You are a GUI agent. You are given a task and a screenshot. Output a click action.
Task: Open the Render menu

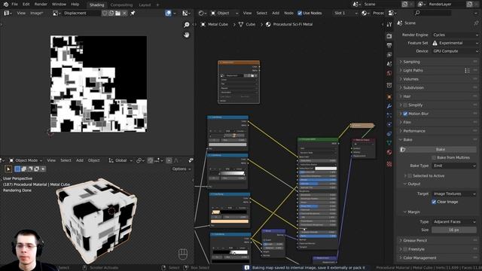point(41,5)
